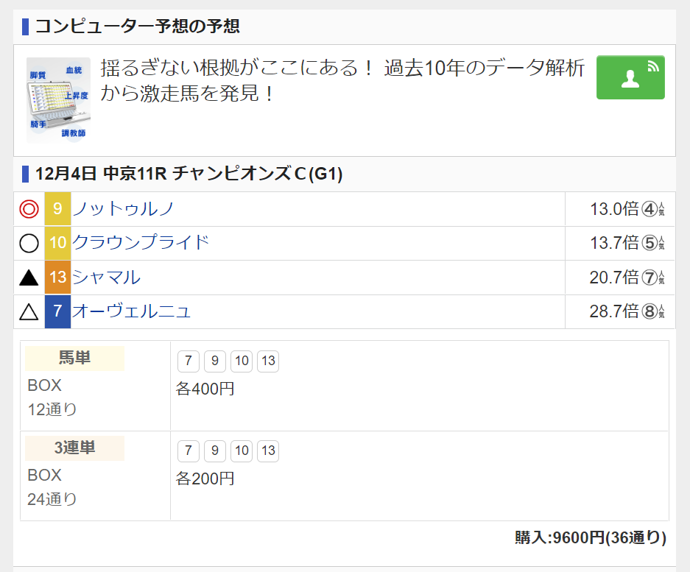This screenshot has width=690, height=572.
Task: Click the 3連単 bet type label
Action: click(x=74, y=448)
